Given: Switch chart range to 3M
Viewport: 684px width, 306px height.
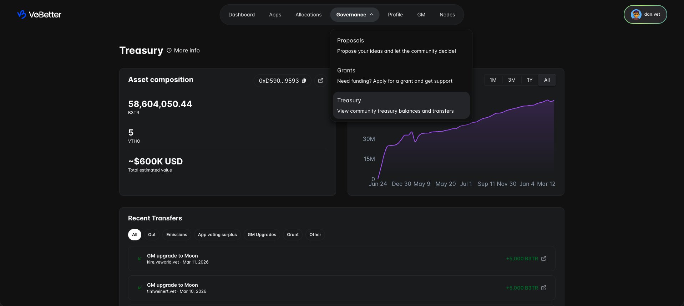Looking at the screenshot, I should [512, 80].
